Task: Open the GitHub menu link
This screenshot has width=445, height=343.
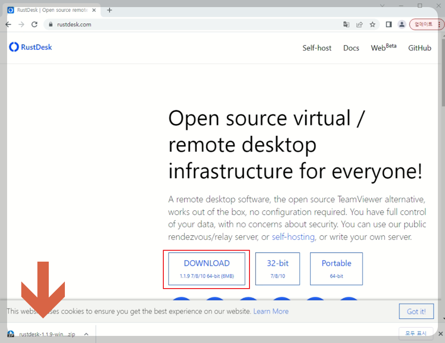Action: 419,48
